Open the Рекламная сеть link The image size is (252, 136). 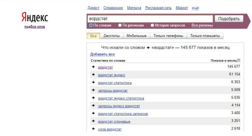coord(159,8)
